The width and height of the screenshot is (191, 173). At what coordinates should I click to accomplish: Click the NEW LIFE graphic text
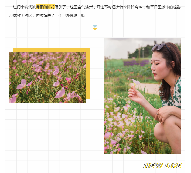[x=162, y=165]
